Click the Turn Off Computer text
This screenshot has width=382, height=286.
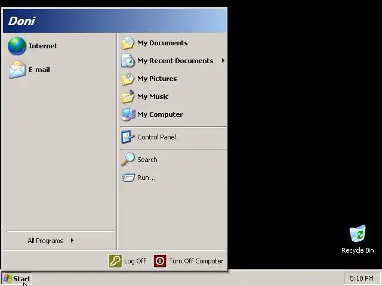point(196,261)
